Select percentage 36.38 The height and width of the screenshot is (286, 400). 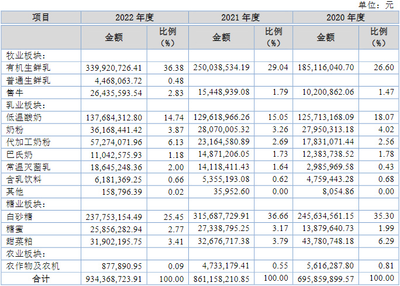(x=174, y=68)
